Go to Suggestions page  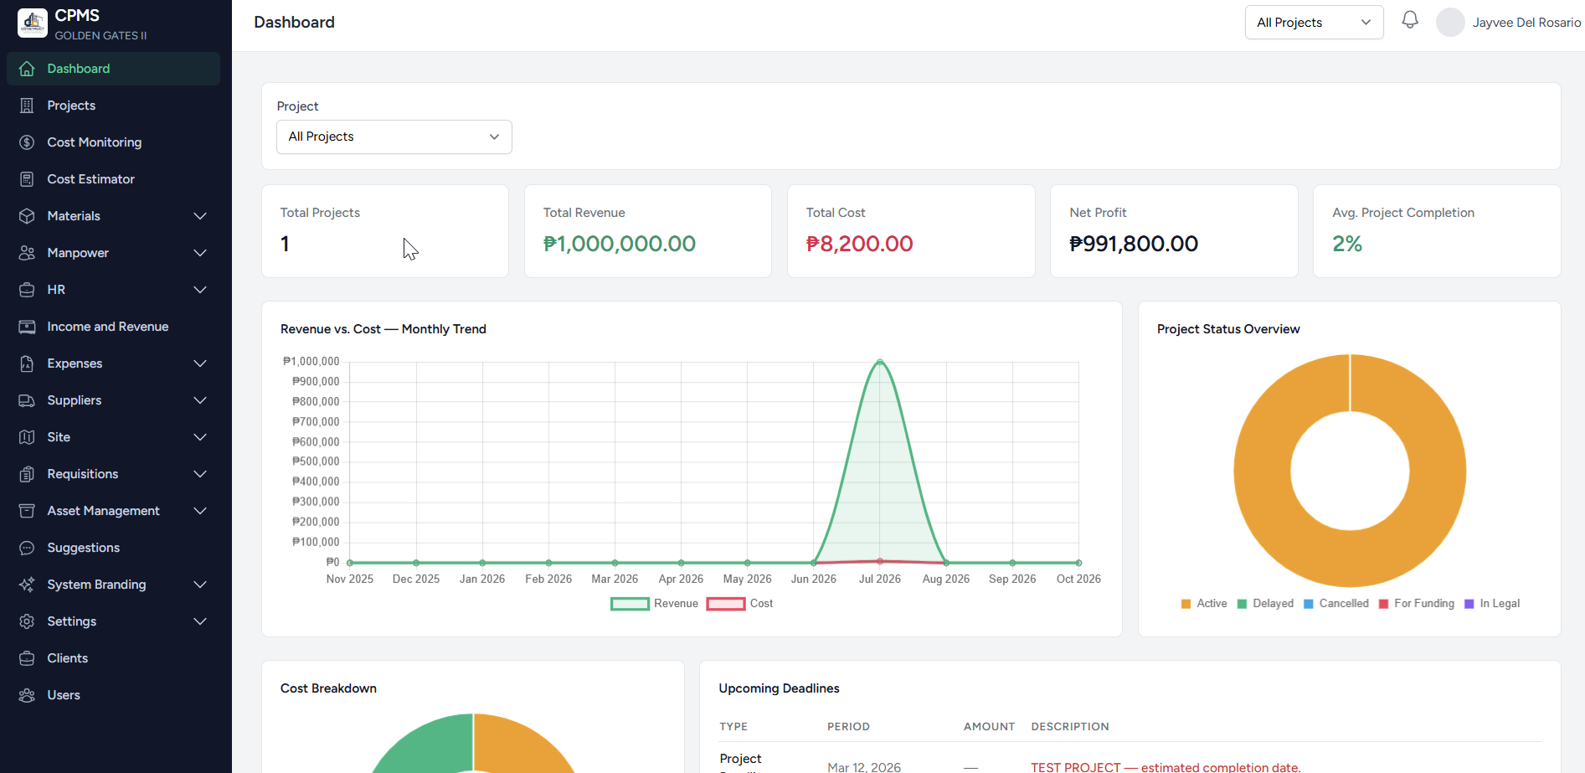pos(113,548)
